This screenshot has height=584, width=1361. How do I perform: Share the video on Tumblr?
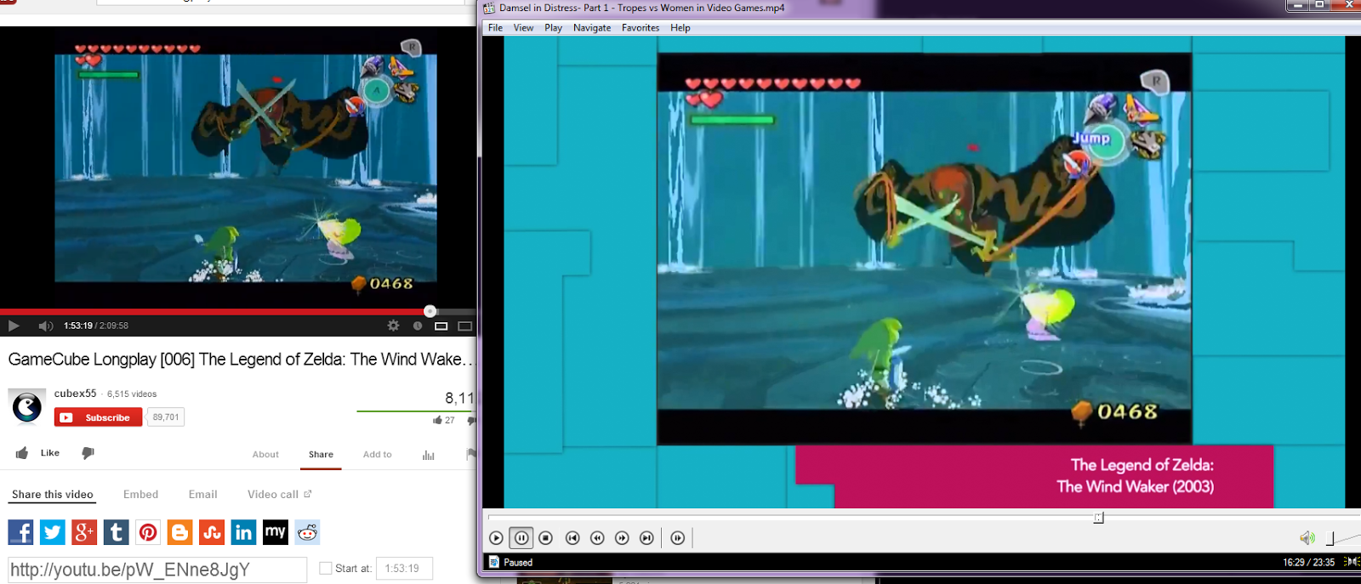[117, 532]
